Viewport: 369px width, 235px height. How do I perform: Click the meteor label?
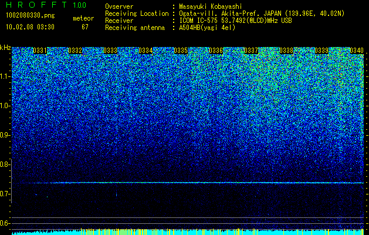click(x=83, y=18)
